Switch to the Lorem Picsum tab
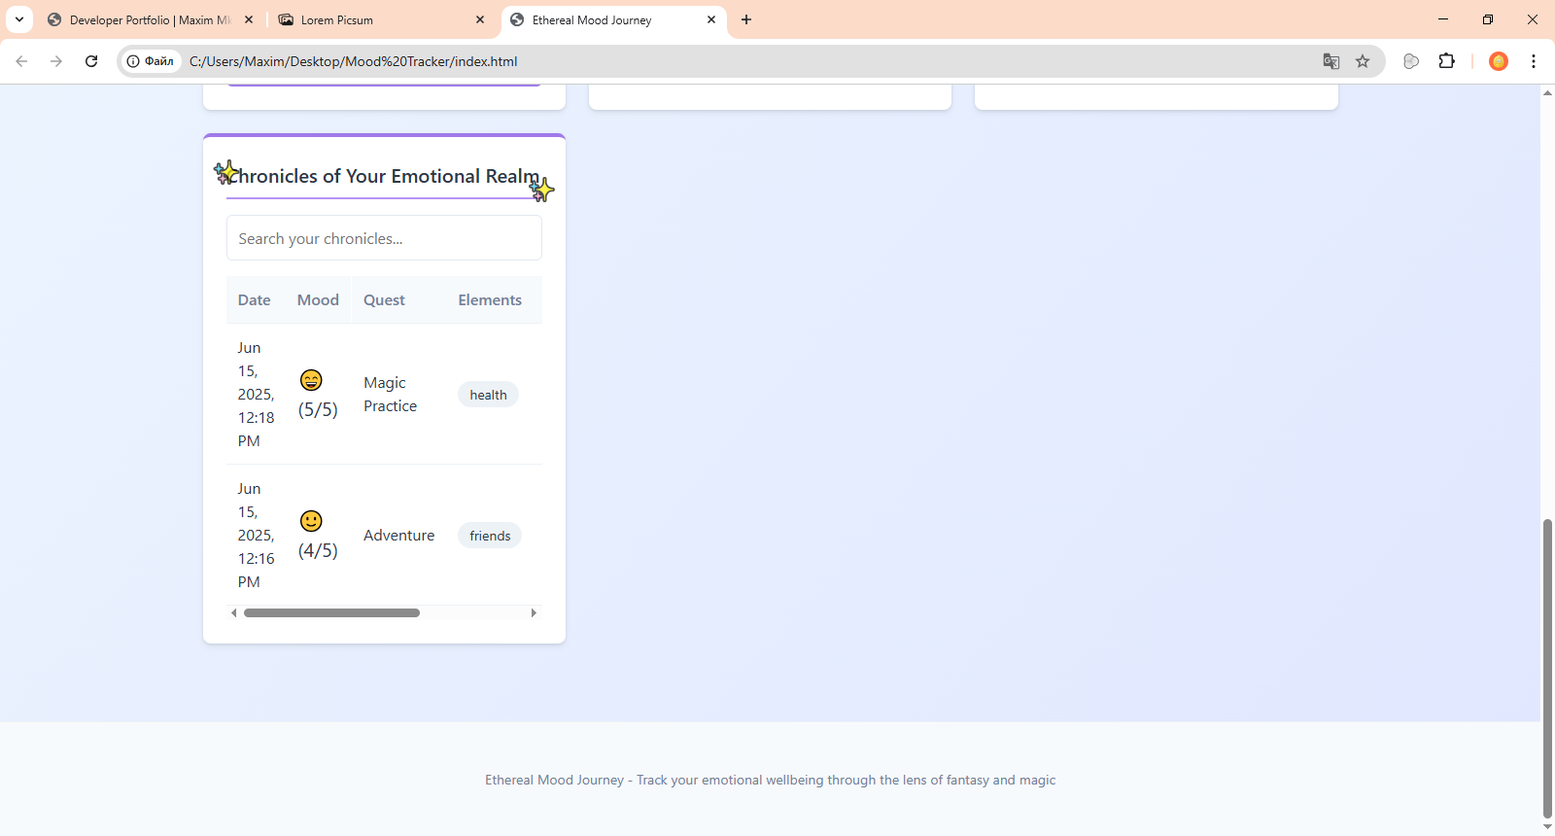1555x836 pixels. pyautogui.click(x=381, y=19)
